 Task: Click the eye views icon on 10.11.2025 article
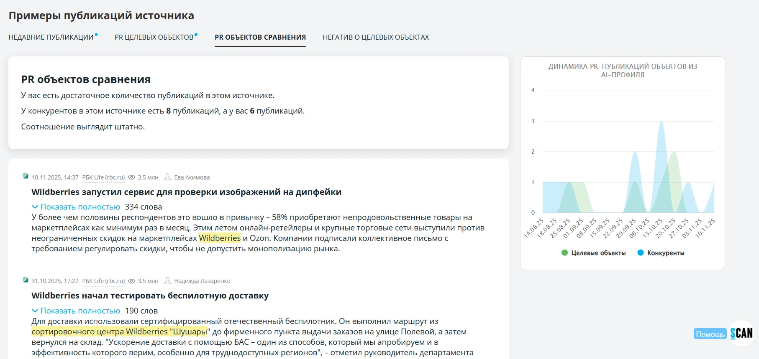coord(131,177)
